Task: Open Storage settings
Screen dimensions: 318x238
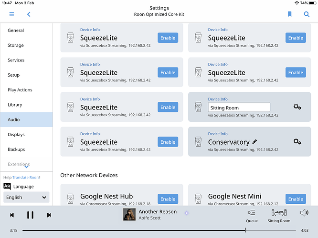Action: [26, 45]
